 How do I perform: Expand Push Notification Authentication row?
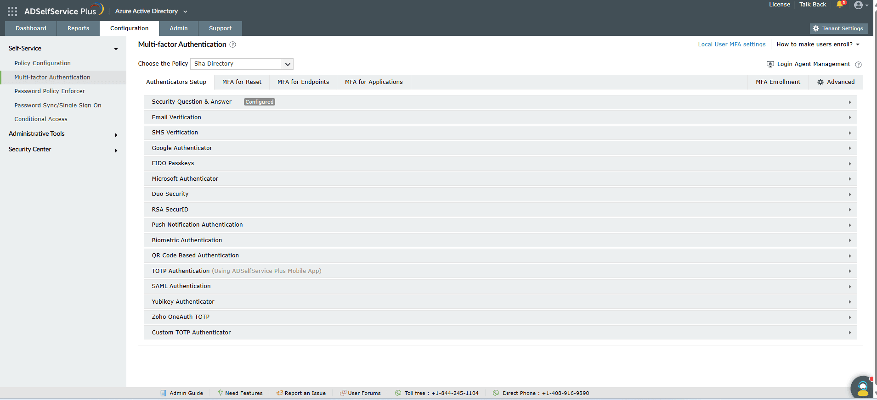coord(500,225)
